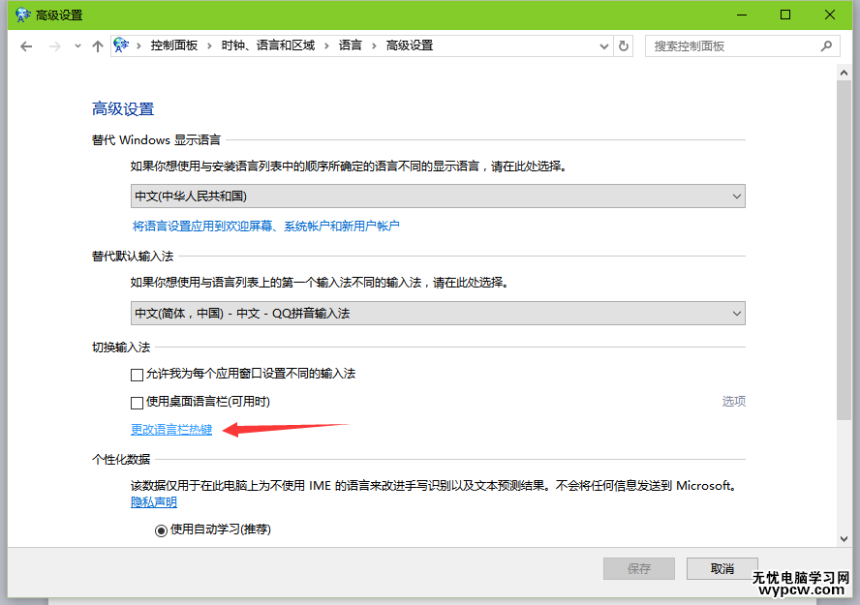Open link 将语言设置应用到欢迎屏幕、系统帐户和新用户帐户

click(266, 226)
